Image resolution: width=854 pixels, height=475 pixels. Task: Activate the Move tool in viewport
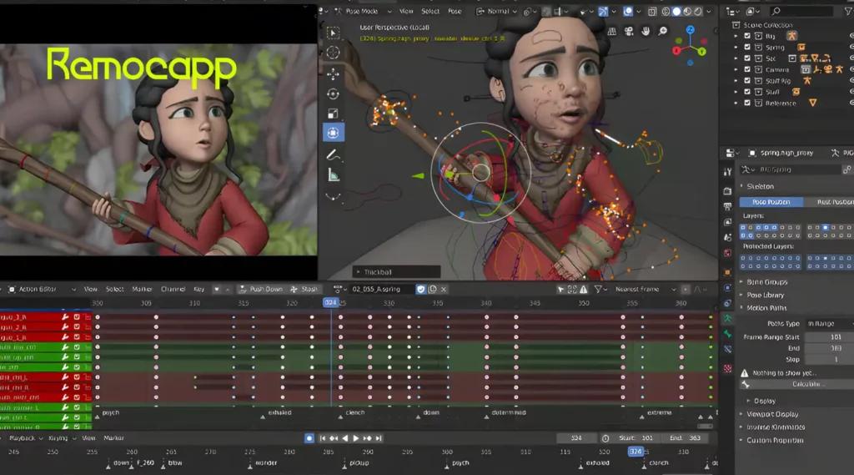pyautogui.click(x=334, y=73)
